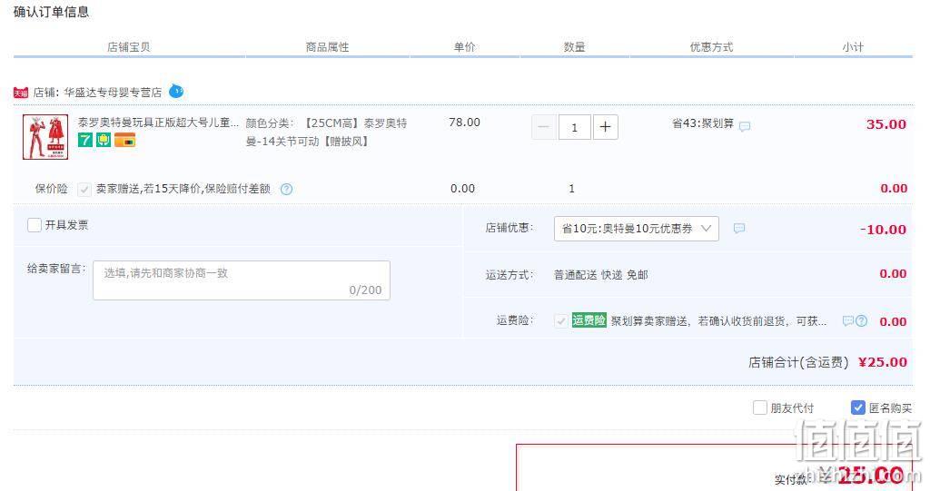Click the -10.00 store discount amount

coord(883,230)
